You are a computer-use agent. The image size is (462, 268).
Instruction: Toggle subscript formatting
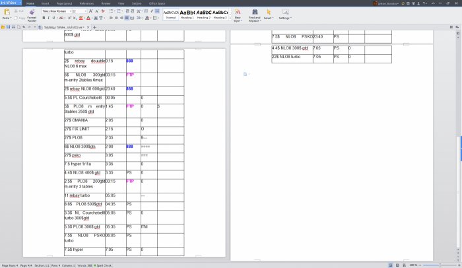pyautogui.click(x=75, y=18)
